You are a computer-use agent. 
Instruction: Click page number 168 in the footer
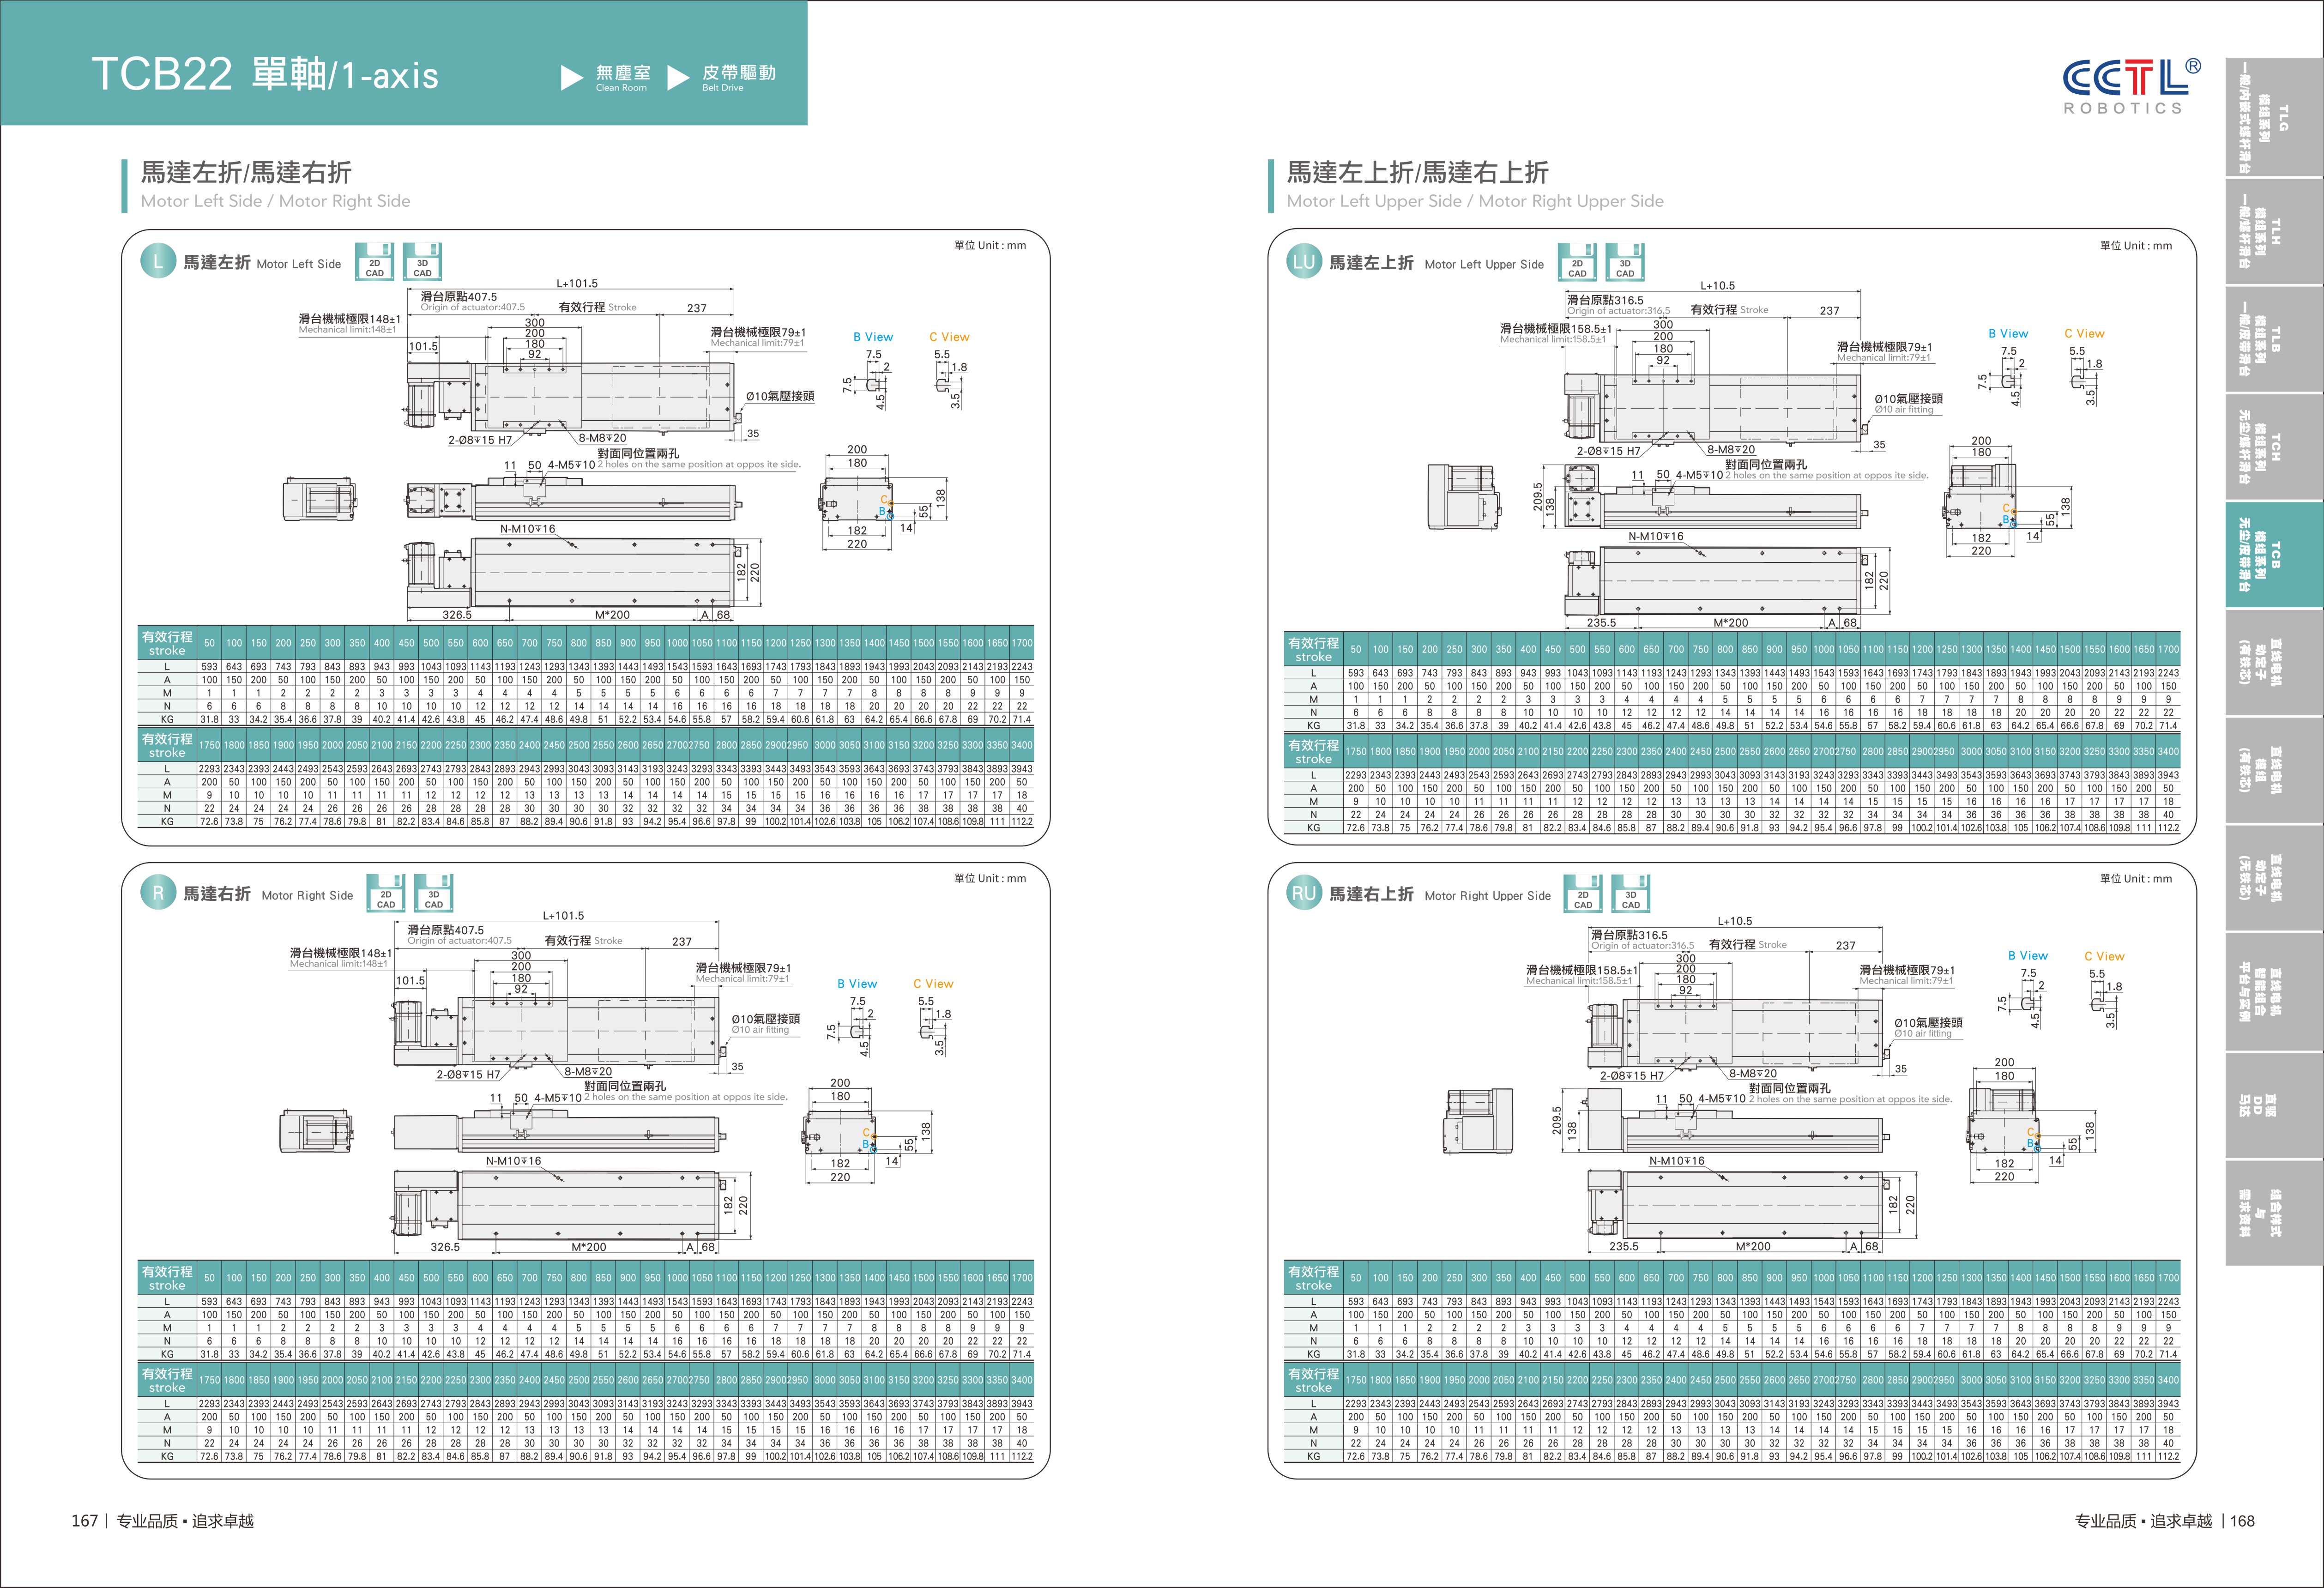(x=2242, y=1521)
